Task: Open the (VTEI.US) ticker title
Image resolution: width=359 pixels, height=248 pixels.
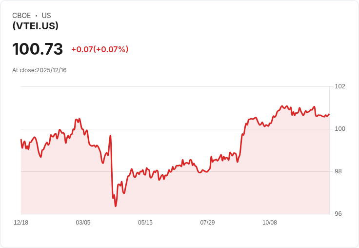Action: pyautogui.click(x=35, y=26)
